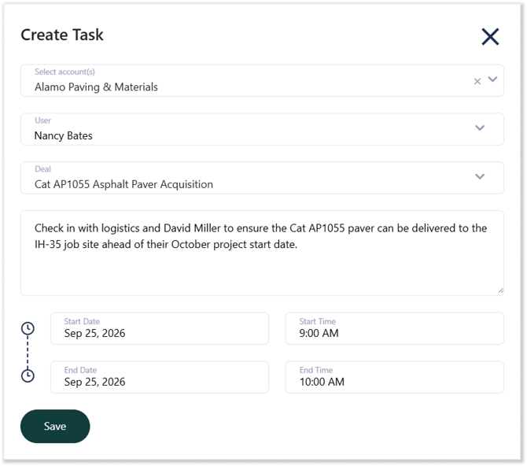
Task: Open the Start Time field 9:00 AM
Action: 394,328
